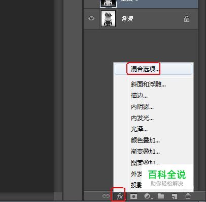
Task: Apply 内阴影 layer effect
Action: click(x=142, y=107)
